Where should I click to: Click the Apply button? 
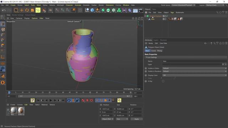click(x=136, y=119)
